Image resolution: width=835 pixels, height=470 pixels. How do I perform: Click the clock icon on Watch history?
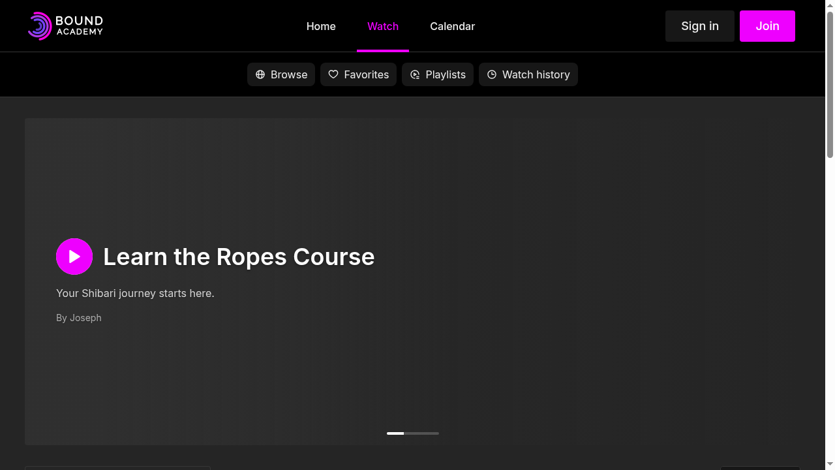click(492, 74)
